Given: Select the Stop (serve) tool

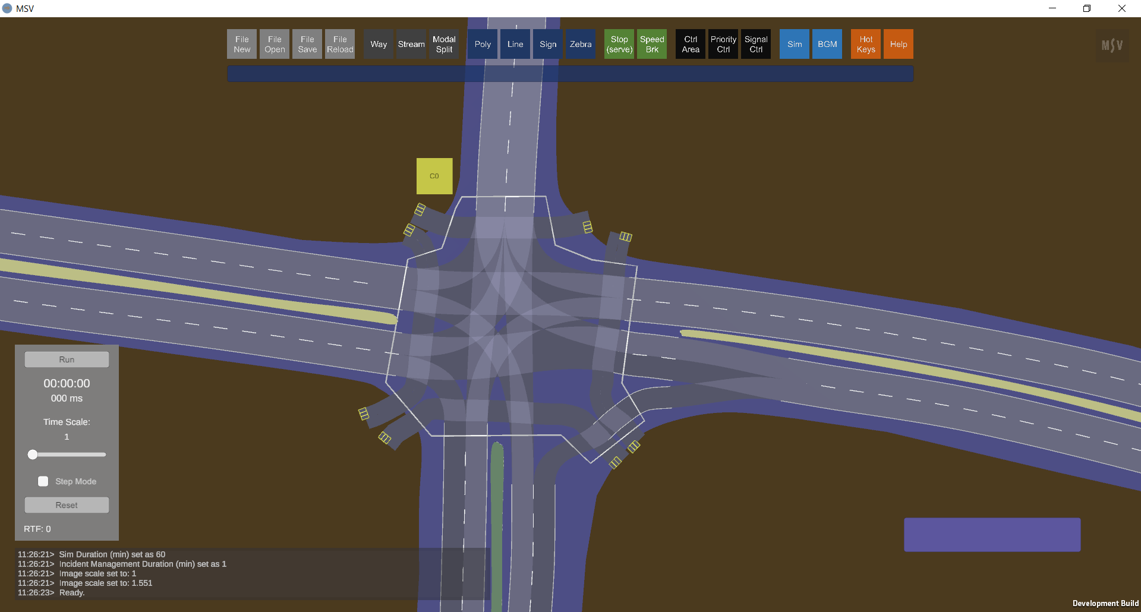Looking at the screenshot, I should coord(619,44).
